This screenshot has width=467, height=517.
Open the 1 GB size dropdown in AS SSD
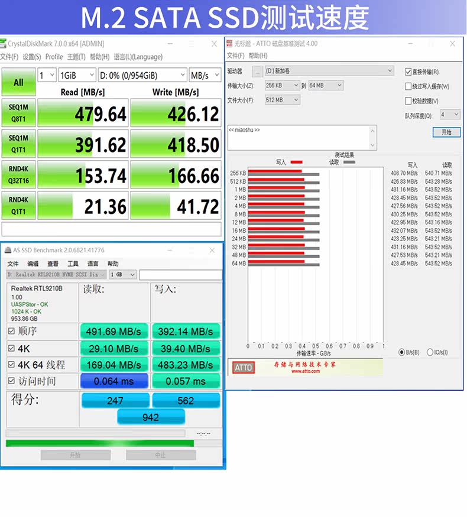coord(122,274)
